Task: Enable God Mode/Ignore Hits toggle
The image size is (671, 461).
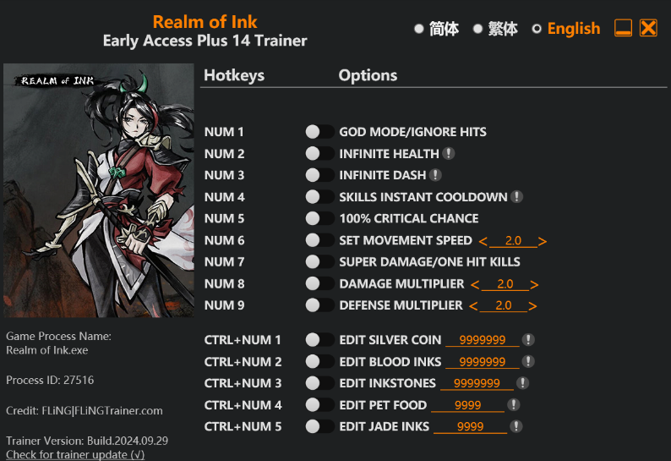Action: coord(319,132)
